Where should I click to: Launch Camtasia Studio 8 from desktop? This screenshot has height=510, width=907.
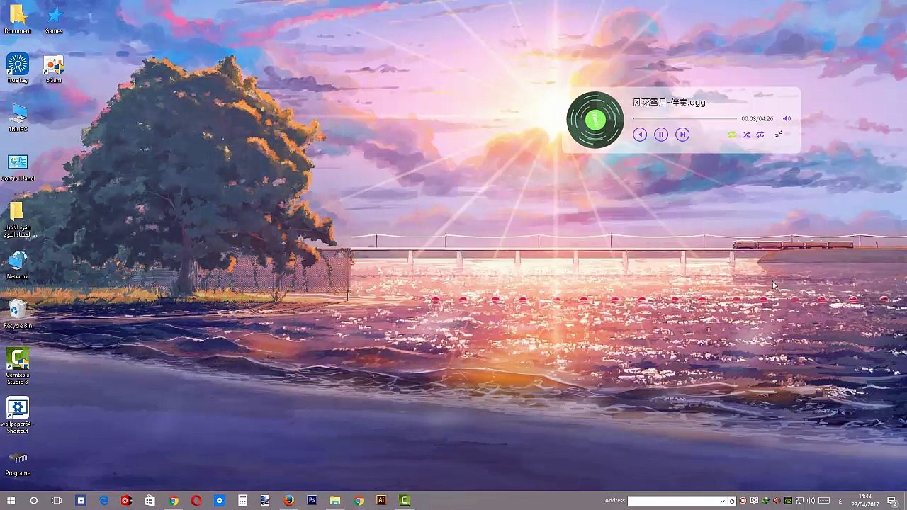[x=18, y=366]
